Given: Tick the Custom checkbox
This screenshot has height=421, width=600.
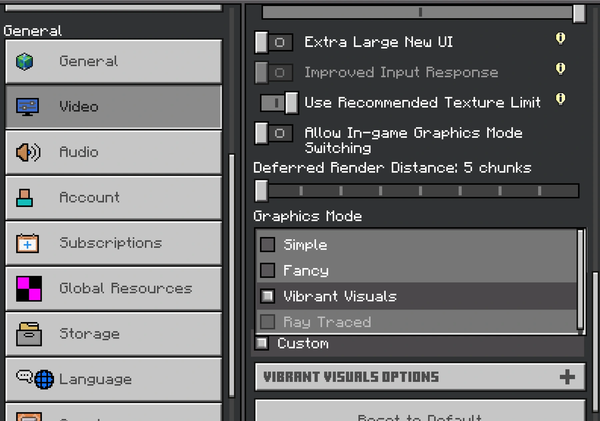Looking at the screenshot, I should click(x=262, y=343).
